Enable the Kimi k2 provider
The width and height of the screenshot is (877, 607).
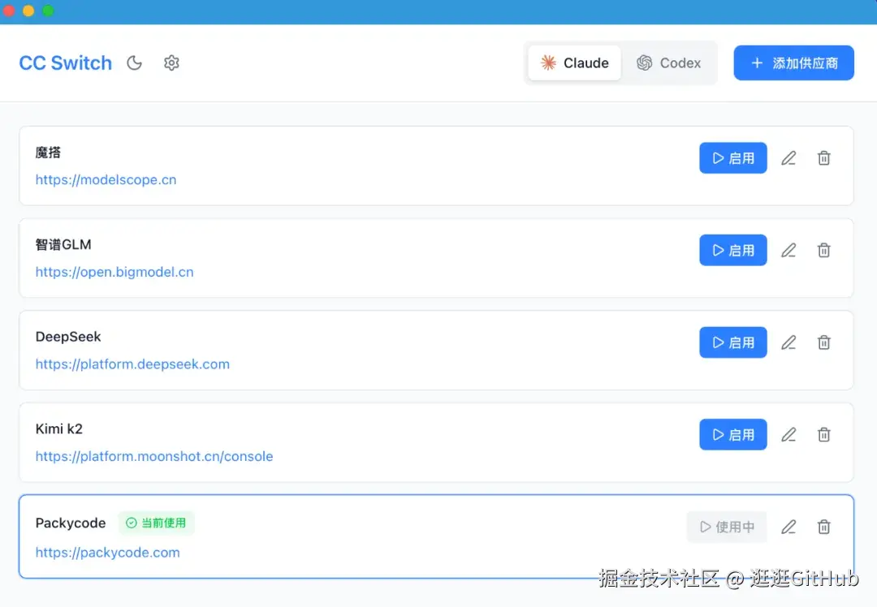(732, 434)
